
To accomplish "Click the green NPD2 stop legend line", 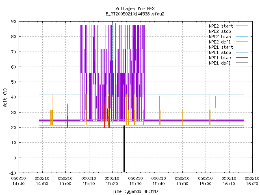I will coord(242,31).
